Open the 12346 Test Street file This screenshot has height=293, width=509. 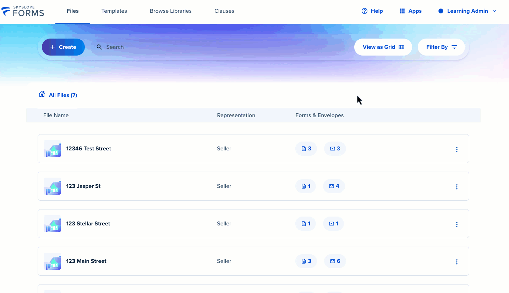tap(88, 149)
